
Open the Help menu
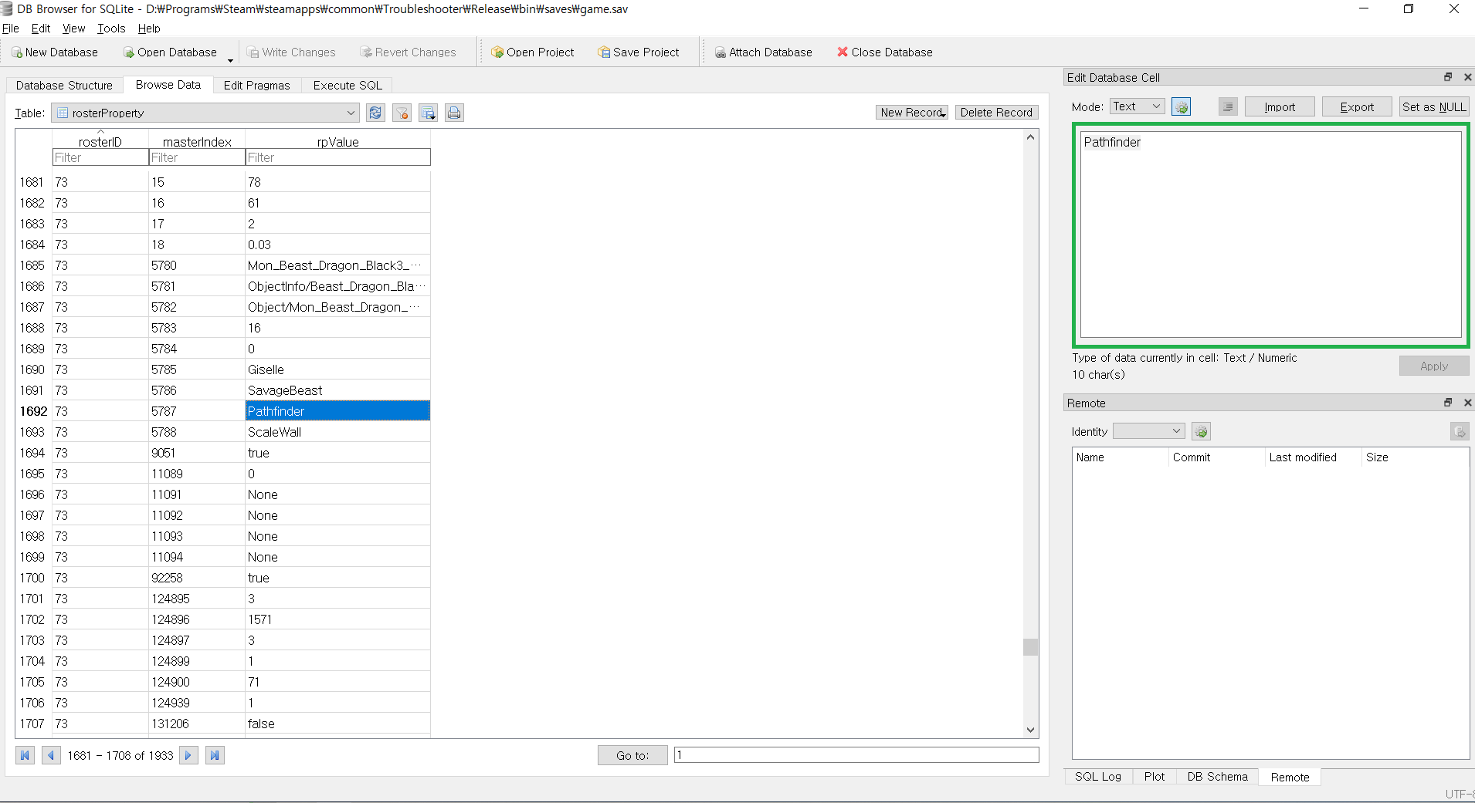(149, 29)
